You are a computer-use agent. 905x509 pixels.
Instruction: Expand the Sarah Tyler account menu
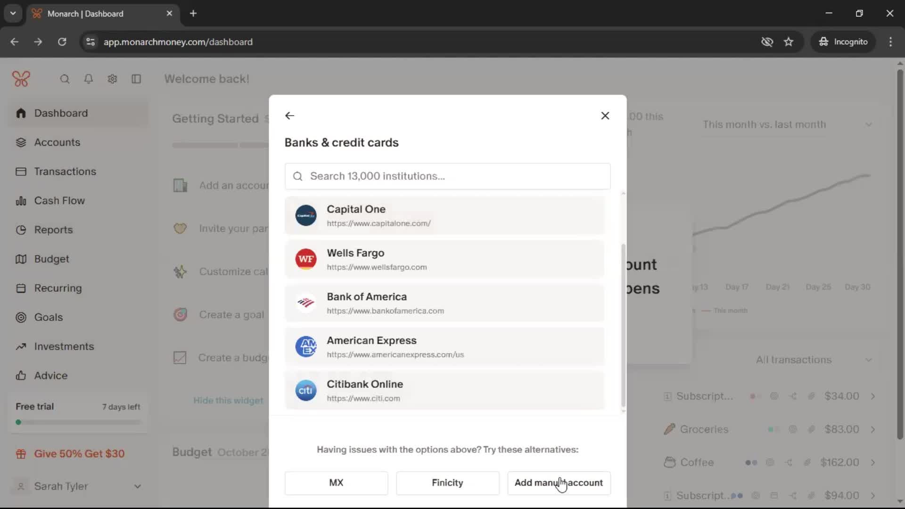click(137, 486)
